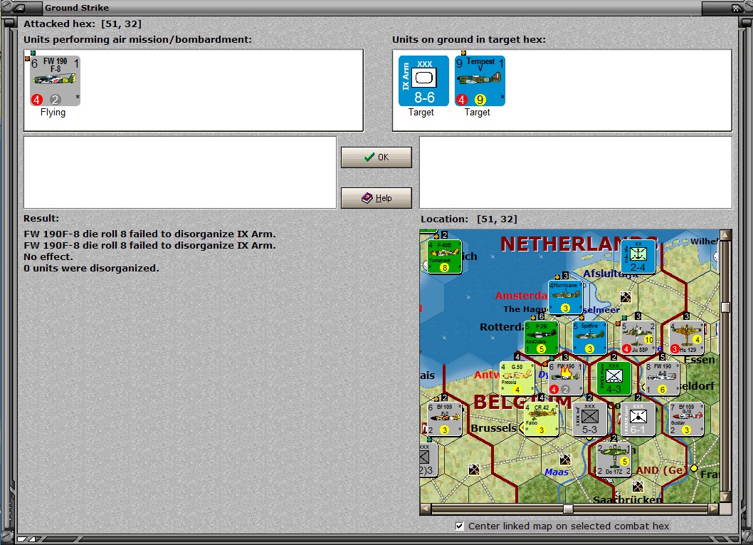This screenshot has width=753, height=545.
Task: Open the window system menu icon in title bar
Action: 19,8
